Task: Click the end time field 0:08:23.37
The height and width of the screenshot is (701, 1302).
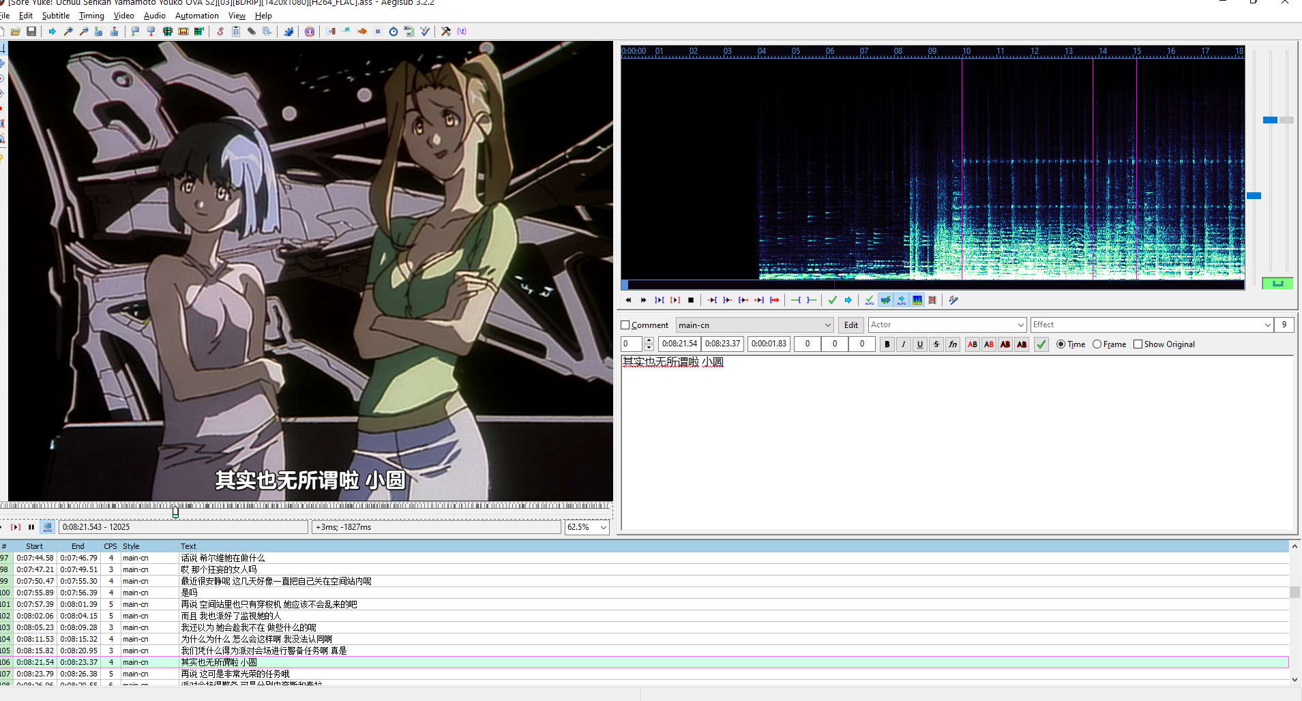Action: tap(723, 344)
